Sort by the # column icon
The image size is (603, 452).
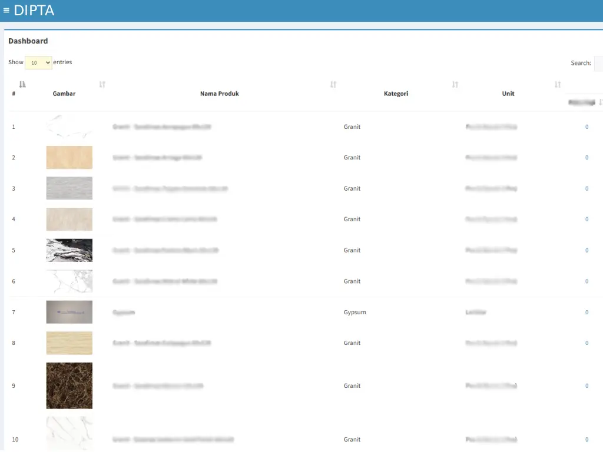click(22, 85)
